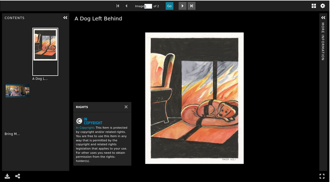Open the share dialog
330x182 pixels.
[x=18, y=176]
